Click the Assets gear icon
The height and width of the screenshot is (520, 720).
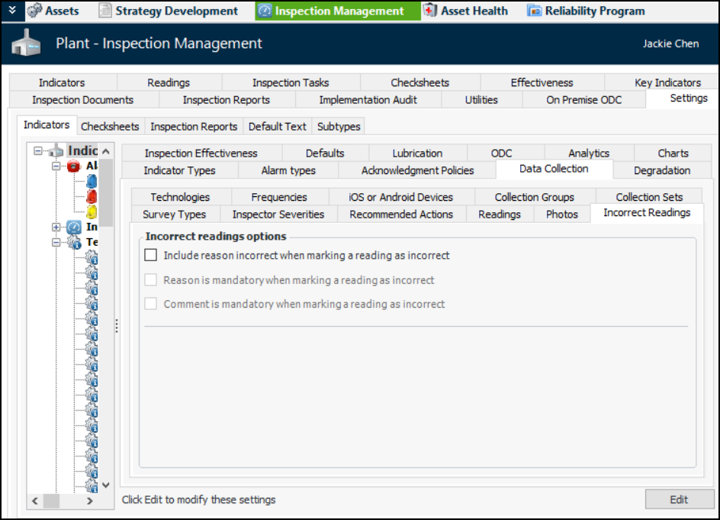point(34,11)
